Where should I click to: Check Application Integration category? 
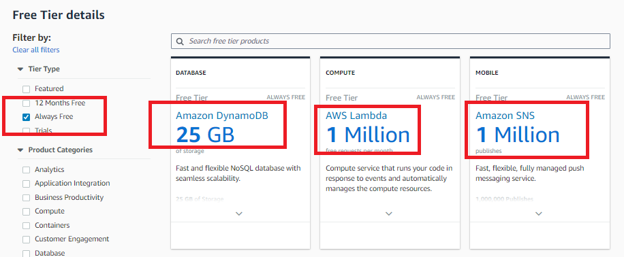(x=27, y=184)
